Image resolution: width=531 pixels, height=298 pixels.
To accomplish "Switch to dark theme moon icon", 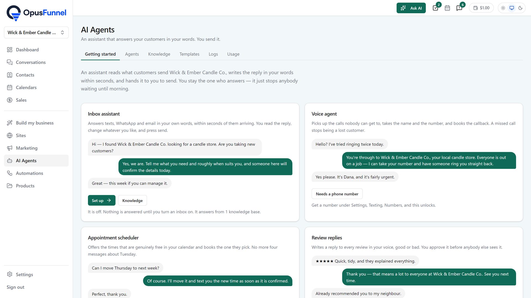I will (520, 8).
